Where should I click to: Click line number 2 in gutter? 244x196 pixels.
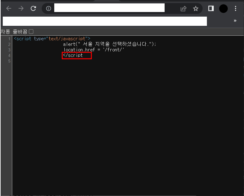click(9, 44)
